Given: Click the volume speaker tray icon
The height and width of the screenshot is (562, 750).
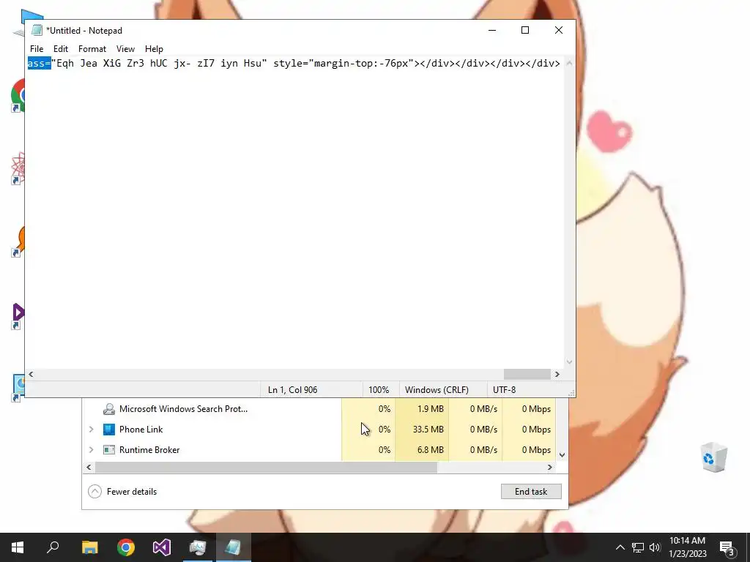Looking at the screenshot, I should coord(655,547).
